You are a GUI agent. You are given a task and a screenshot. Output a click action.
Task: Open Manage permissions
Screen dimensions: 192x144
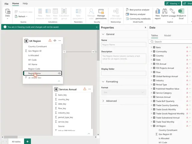101,14
